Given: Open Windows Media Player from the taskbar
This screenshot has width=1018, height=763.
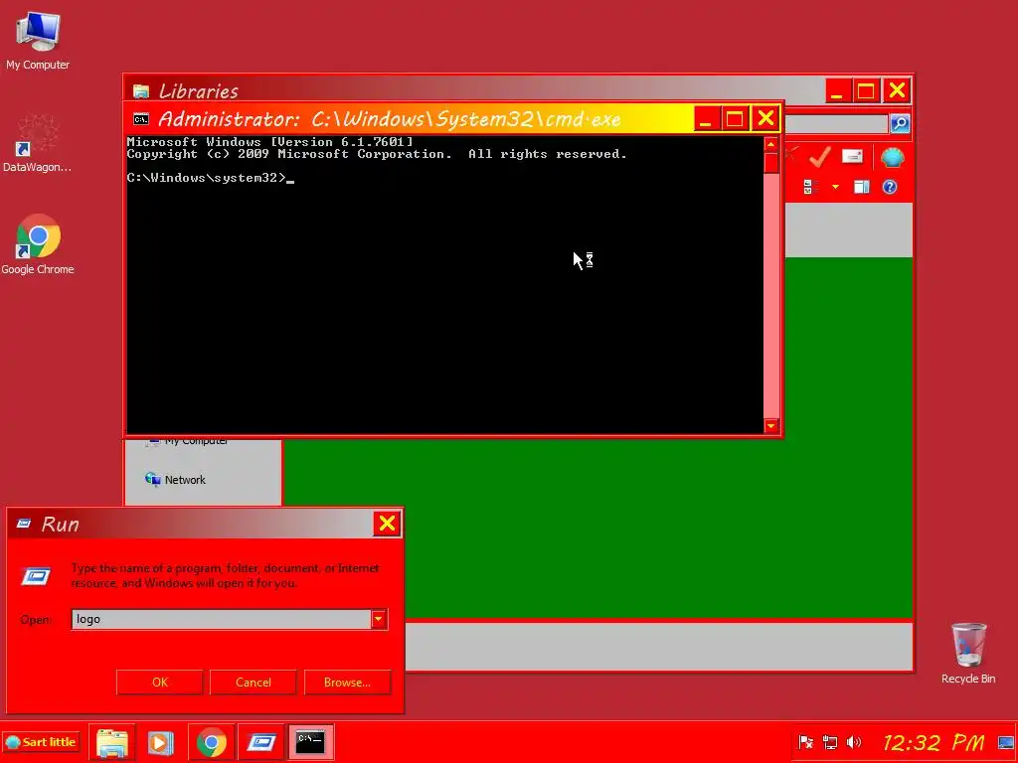Looking at the screenshot, I should [160, 742].
